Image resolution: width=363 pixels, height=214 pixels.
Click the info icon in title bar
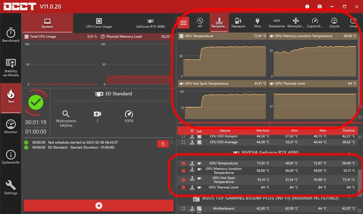tap(307, 7)
